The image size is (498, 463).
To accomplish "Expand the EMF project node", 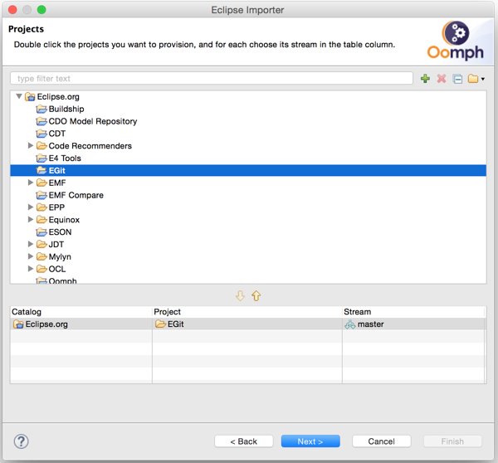I will [31, 183].
